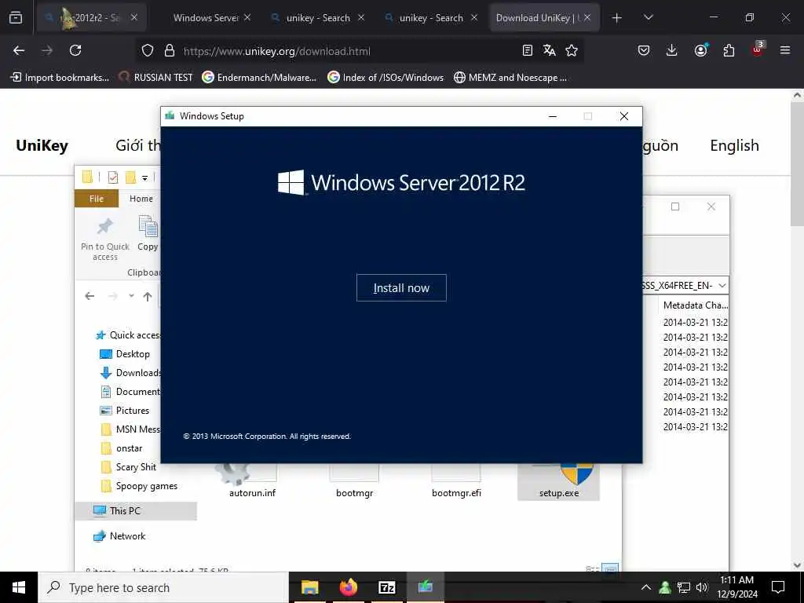804x603 pixels.
Task: Expand the X64FREE_EN path dropdown
Action: point(722,286)
